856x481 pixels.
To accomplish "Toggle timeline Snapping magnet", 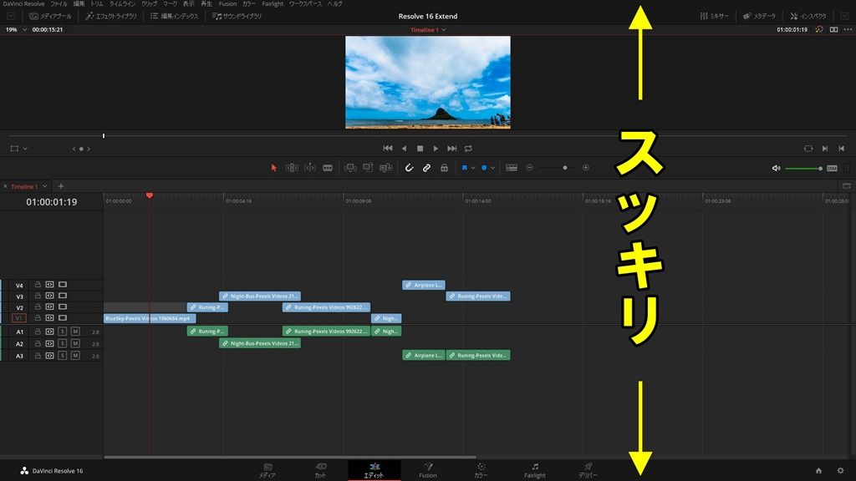I will (409, 168).
